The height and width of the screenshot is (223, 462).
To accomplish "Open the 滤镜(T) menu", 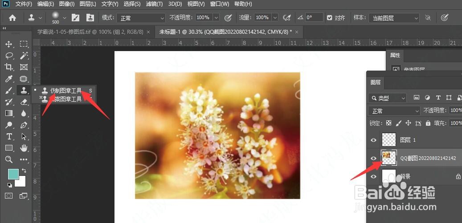I will tap(154, 4).
